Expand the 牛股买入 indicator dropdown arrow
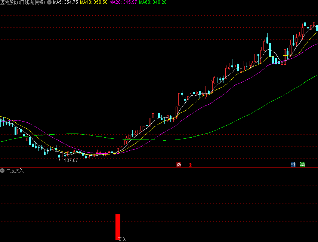The height and width of the screenshot is (242, 318). 3,171
